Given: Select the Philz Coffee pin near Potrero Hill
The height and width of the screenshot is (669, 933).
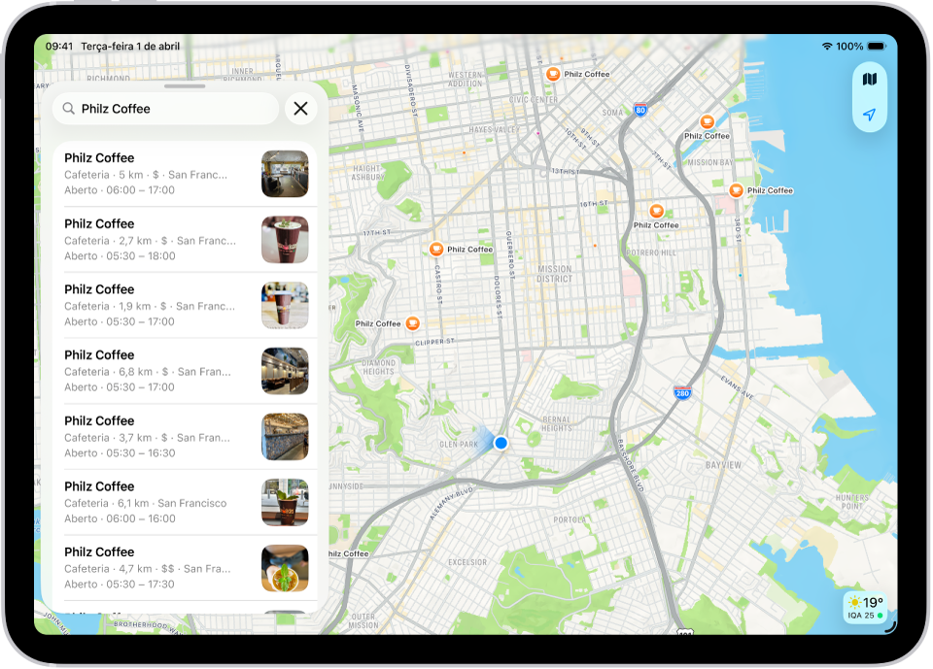Looking at the screenshot, I should tap(658, 210).
